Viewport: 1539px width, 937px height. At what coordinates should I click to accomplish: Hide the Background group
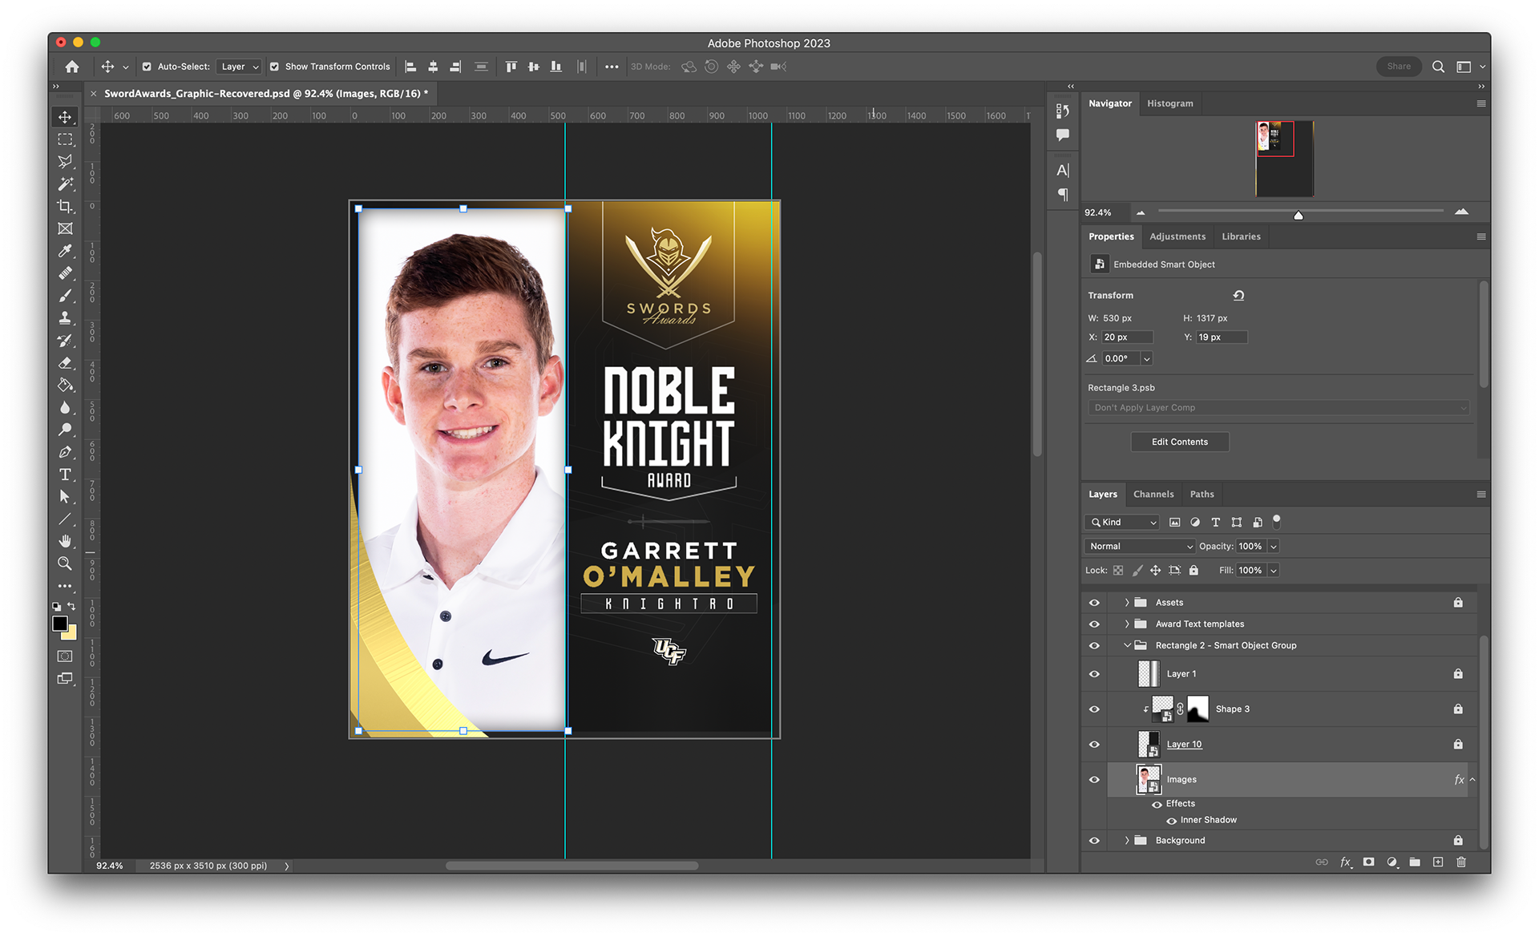click(1094, 840)
